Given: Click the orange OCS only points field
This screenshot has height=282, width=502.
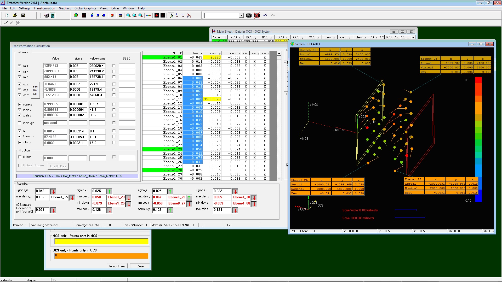Looking at the screenshot, I should click(x=101, y=256).
